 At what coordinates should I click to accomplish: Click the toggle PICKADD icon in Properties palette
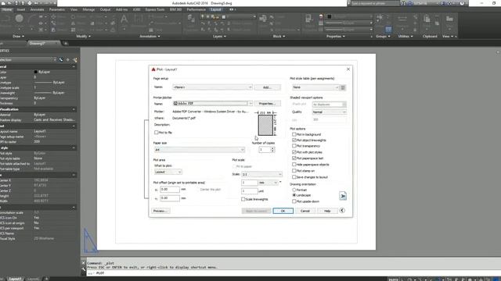pyautogui.click(x=61, y=60)
